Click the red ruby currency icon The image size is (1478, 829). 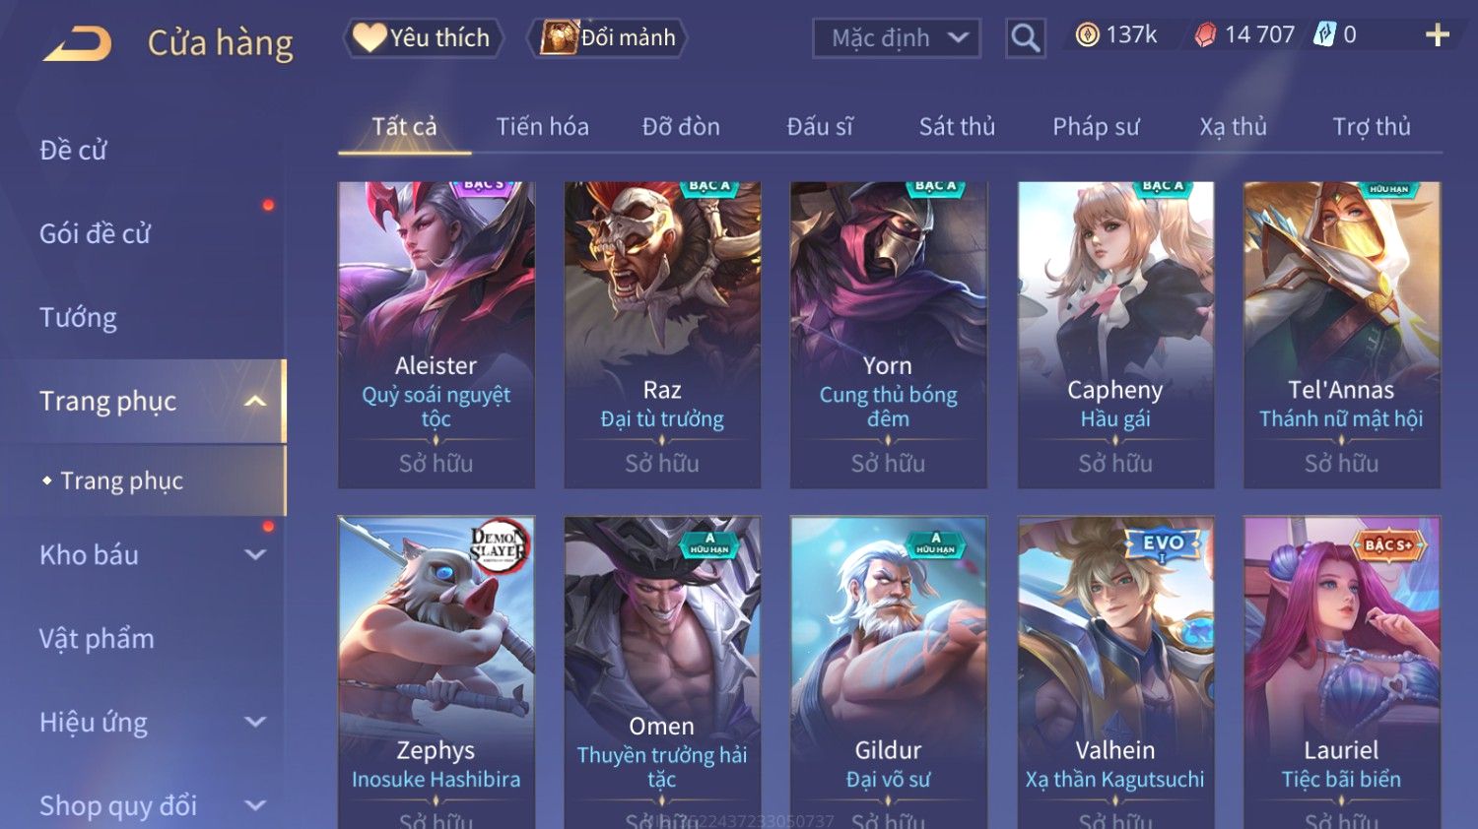[1205, 35]
